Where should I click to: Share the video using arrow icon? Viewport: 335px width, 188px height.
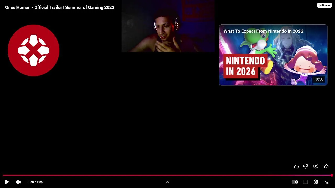tap(326, 166)
